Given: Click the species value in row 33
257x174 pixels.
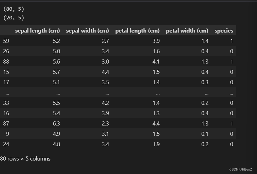Looking at the screenshot, I should [x=231, y=103].
